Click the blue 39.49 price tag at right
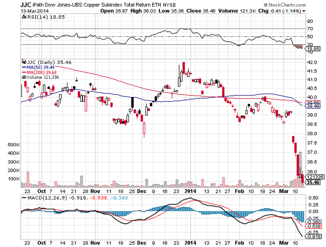The image size is (326, 247). (x=312, y=106)
